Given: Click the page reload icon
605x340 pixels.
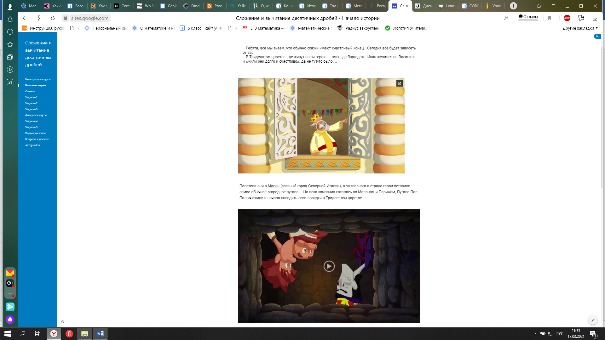Looking at the screenshot, I should [53, 18].
